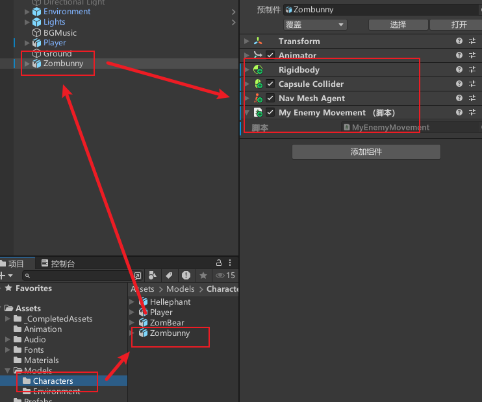
Task: Open Environment prefab via right chevron
Action: click(234, 12)
